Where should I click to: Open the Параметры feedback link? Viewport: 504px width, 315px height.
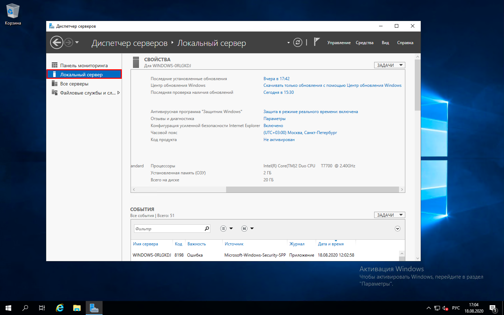[x=274, y=119]
